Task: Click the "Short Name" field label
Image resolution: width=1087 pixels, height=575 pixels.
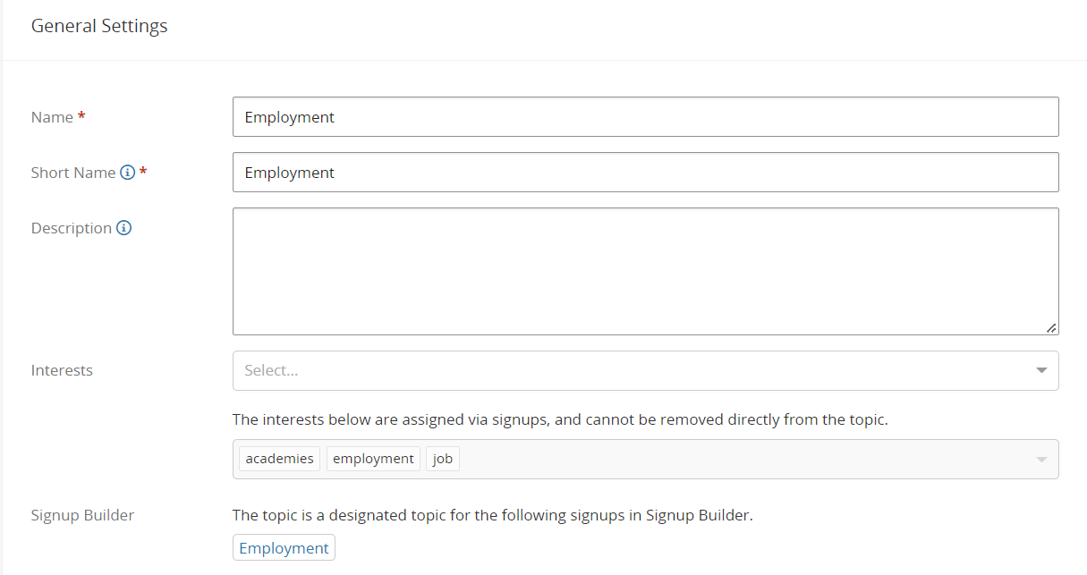Action: pyautogui.click(x=73, y=173)
